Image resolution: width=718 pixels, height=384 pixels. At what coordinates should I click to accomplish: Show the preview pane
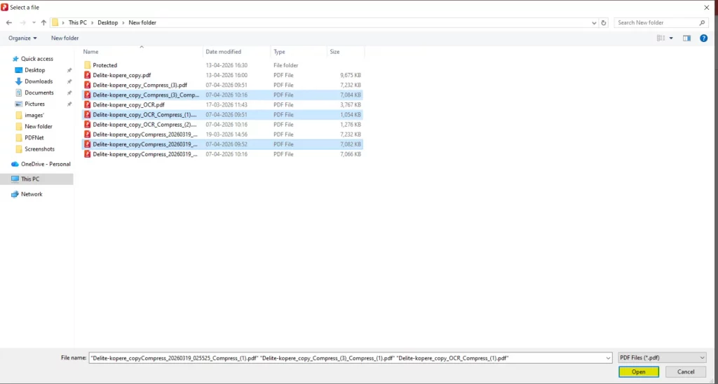point(686,38)
